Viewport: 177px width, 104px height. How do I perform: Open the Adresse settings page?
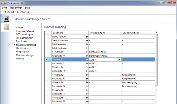point(20,28)
